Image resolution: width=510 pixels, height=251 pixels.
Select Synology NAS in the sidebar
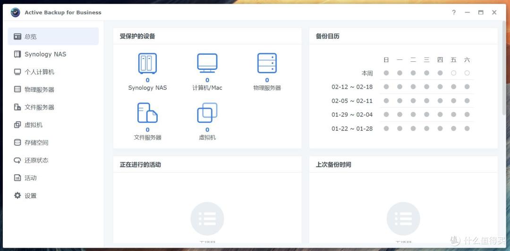pos(53,54)
